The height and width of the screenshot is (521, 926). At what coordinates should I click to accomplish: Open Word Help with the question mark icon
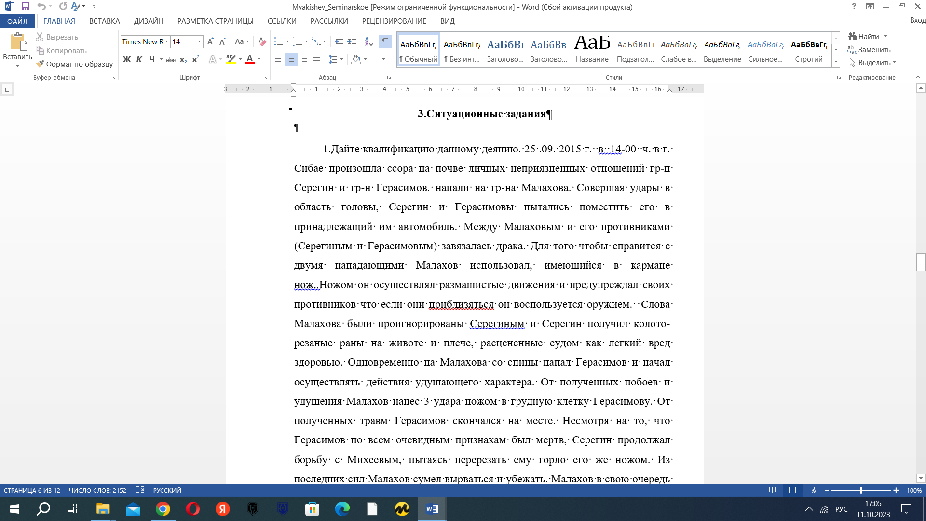pyautogui.click(x=854, y=7)
